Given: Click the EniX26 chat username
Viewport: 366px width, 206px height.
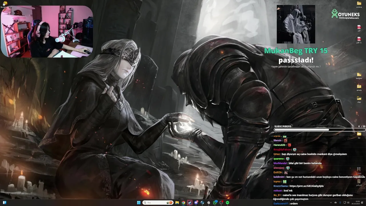Looking at the screenshot, I should [278, 172].
